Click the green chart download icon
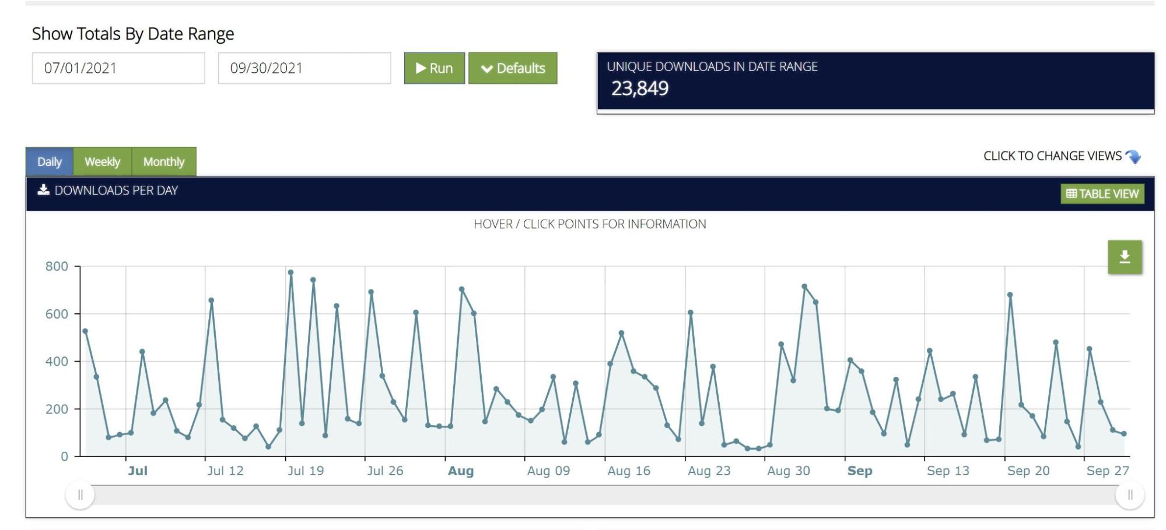The image size is (1166, 530). [x=1124, y=257]
